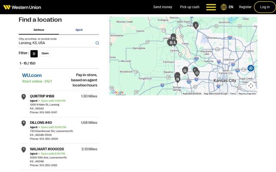This screenshot has width=276, height=172.
Task: Open the yellow hamburger menu
Action: coord(211,7)
